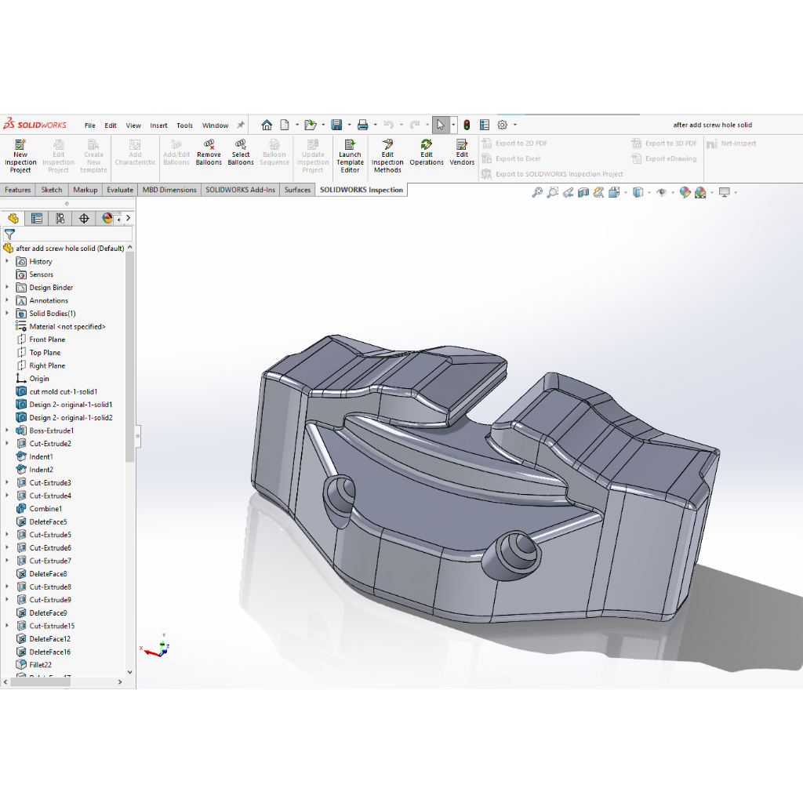
Task: Open the Tools menu
Action: [x=184, y=125]
